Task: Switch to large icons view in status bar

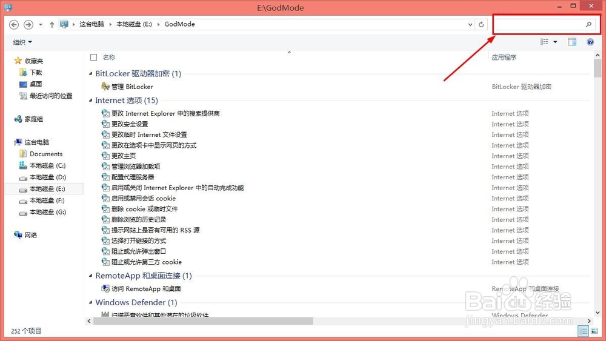Action: tap(594, 331)
